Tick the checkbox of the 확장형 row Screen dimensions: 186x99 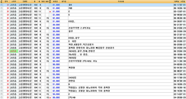tap(2, 68)
